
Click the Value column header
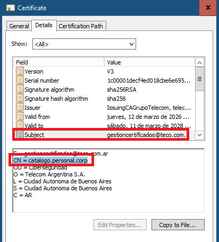[149, 62]
